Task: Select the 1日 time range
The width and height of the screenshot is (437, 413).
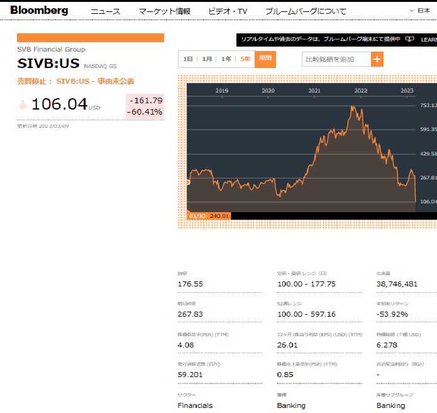Action: pos(188,59)
